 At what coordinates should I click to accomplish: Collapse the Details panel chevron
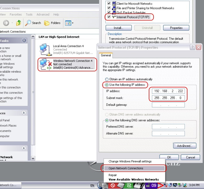click(24, 148)
